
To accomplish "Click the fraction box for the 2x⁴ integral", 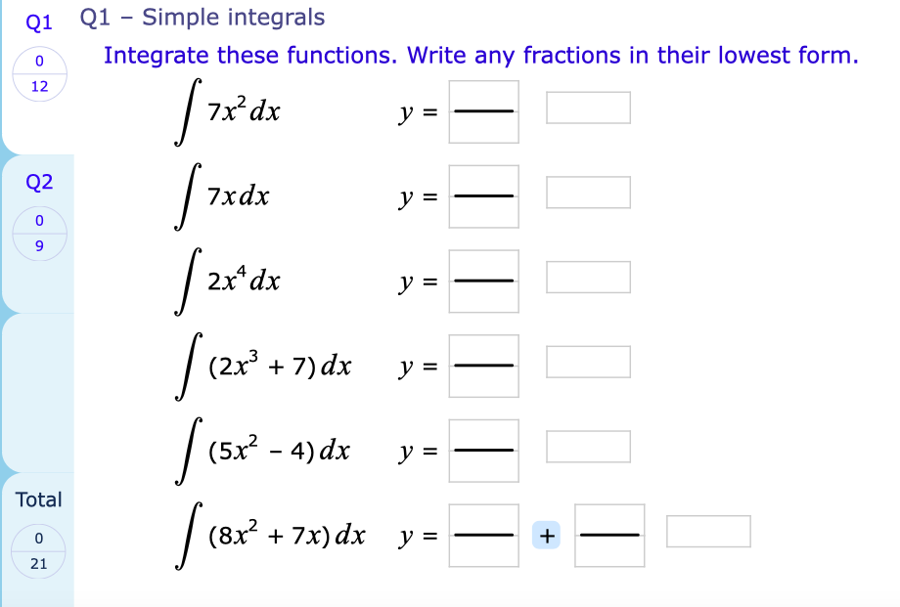I will (483, 282).
